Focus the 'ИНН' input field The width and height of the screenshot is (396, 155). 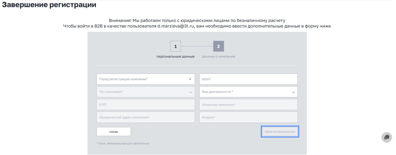pos(248,79)
